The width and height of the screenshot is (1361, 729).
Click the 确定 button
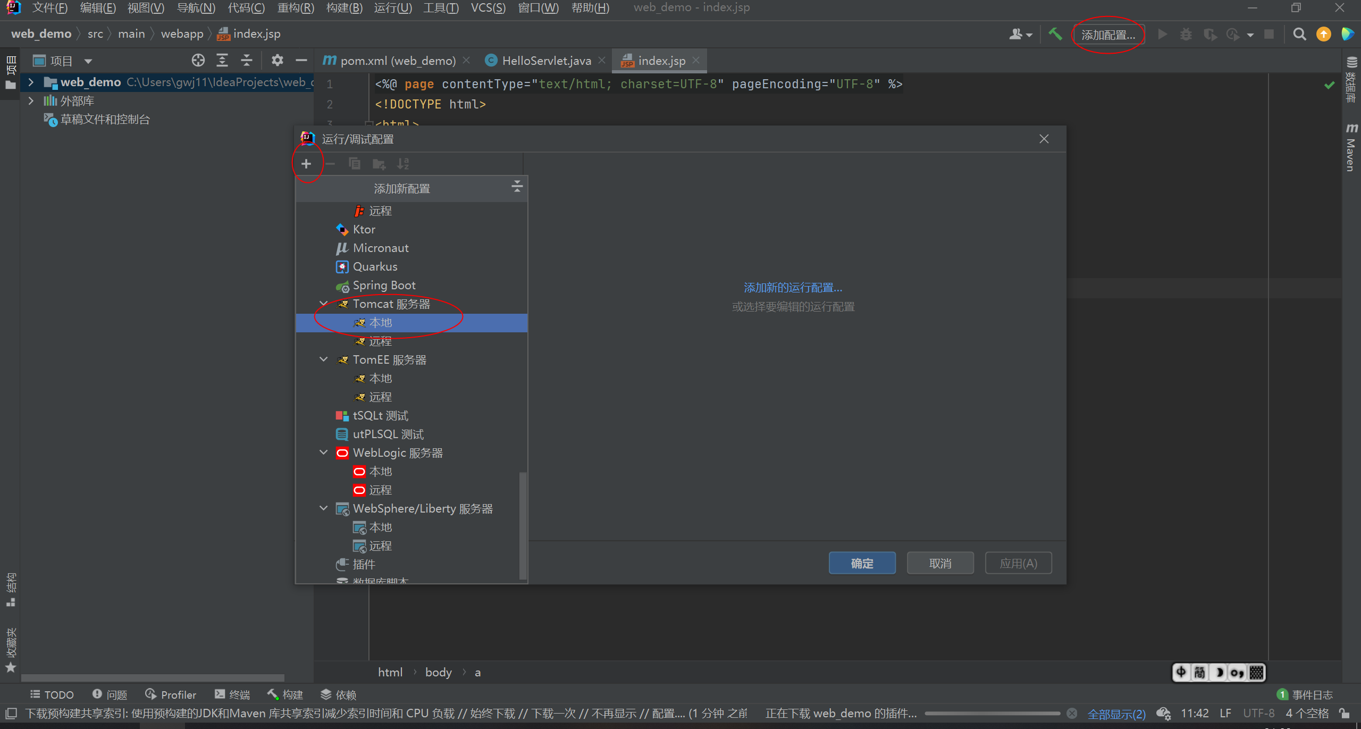point(862,563)
